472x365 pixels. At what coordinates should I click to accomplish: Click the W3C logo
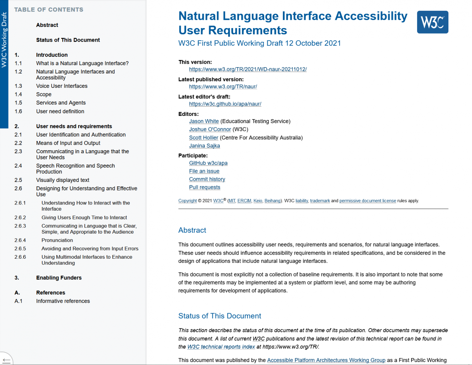coord(433,22)
